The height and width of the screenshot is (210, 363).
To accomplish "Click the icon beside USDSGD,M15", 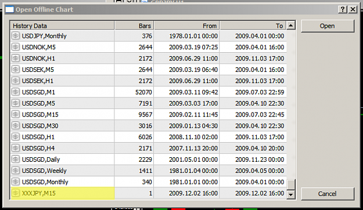I will click(16, 114).
